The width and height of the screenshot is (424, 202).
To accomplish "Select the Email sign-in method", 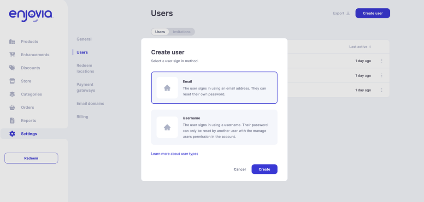I will 214,88.
